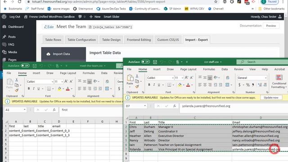Click the bookmark star in address bar
The image size is (288, 162).
pos(216,2)
